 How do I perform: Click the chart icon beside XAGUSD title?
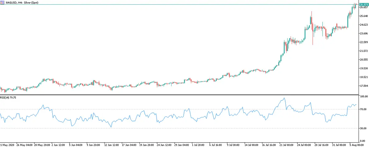pyautogui.click(x=2, y=2)
